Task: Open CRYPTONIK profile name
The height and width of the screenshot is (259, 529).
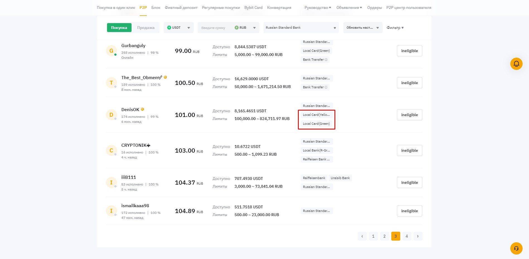Action: click(x=136, y=145)
